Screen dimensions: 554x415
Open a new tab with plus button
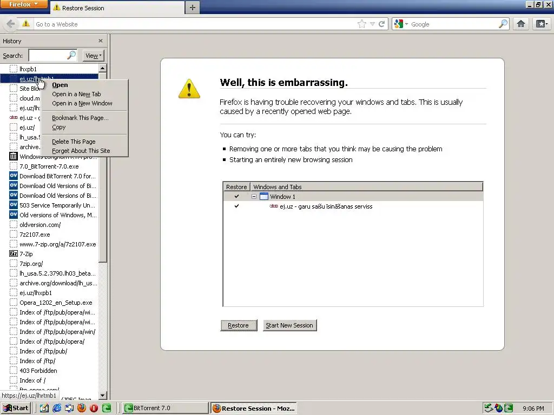(192, 8)
